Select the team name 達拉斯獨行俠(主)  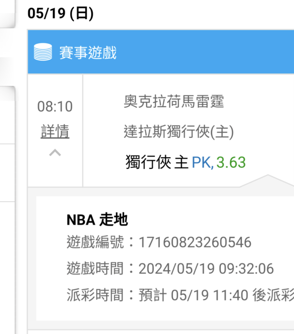[x=179, y=132]
